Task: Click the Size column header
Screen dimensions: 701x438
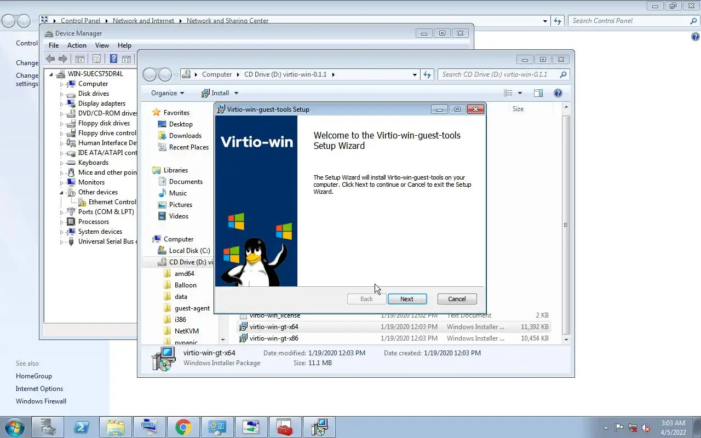Action: [518, 109]
